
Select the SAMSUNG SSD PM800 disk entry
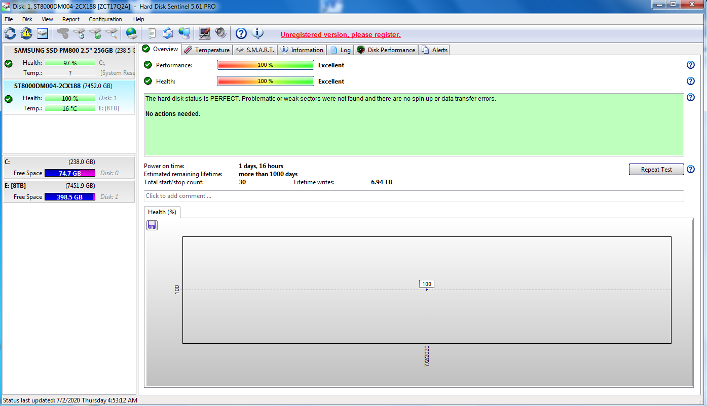(x=69, y=62)
